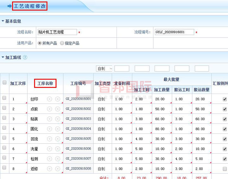This screenshot has height=179, width=228.
Task: Click the 工序编号 column header
Action: coord(78,83)
